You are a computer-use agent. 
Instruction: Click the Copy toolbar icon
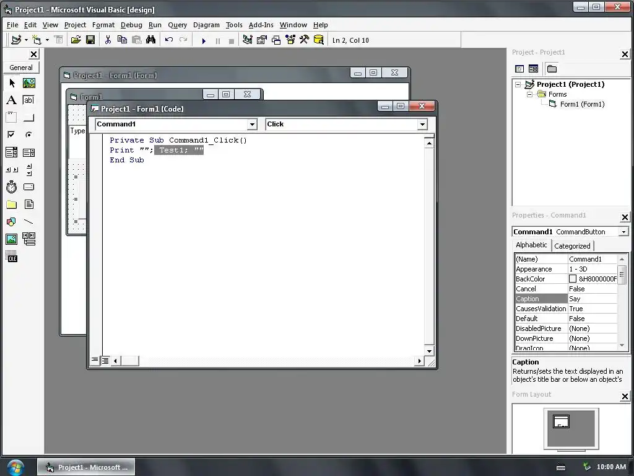click(122, 40)
